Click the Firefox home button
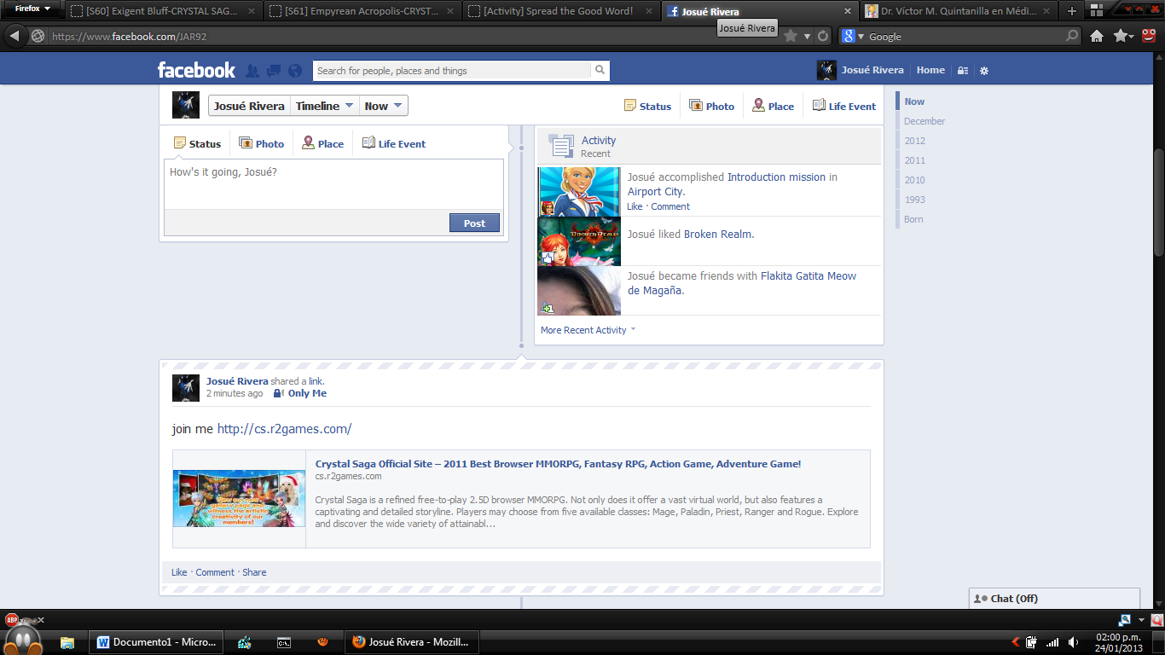The width and height of the screenshot is (1165, 655). coord(1097,36)
